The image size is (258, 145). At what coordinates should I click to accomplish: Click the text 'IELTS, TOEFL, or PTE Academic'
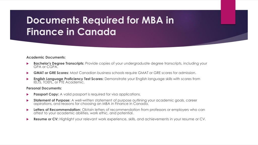[x=58, y=82]
